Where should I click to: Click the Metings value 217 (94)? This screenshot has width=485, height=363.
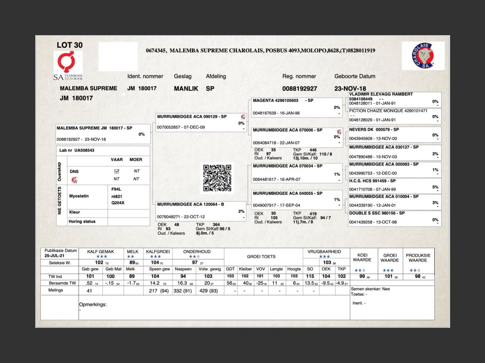pos(159,291)
